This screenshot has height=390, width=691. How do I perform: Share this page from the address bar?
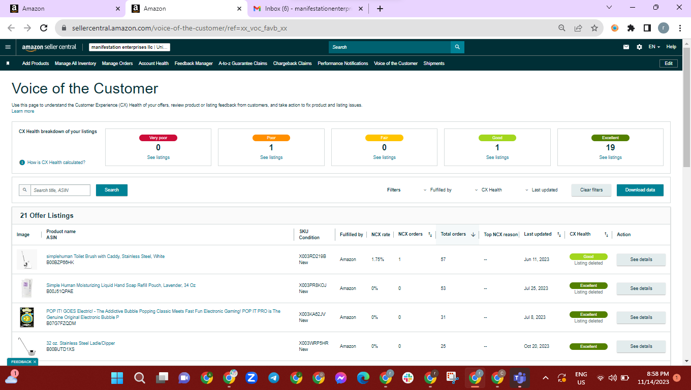[578, 28]
